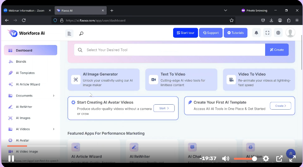Open the user profile avatar
Image resolution: width=303 pixels, height=167 pixels.
tap(290, 33)
